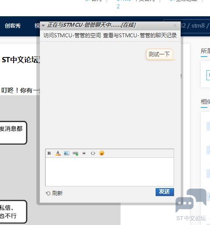
Task: Open 访问STMCU-管管的空间 link
Action: coord(72,36)
